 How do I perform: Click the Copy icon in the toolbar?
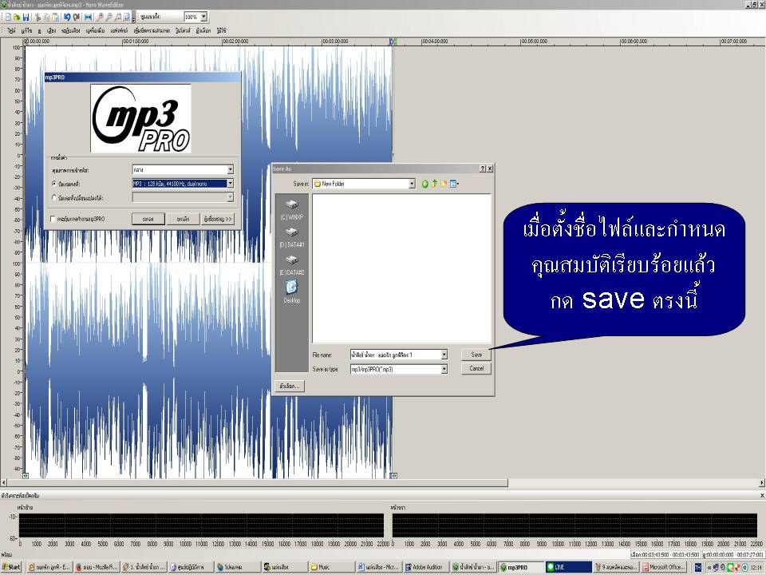tap(47, 17)
